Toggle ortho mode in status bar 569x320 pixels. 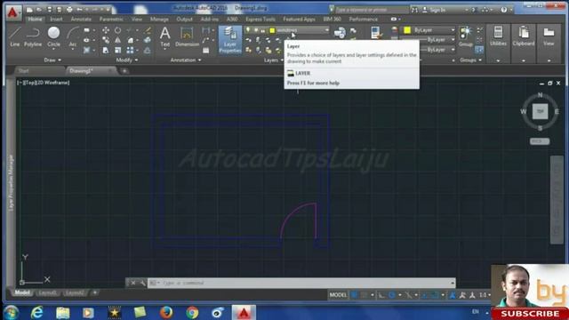pyautogui.click(x=381, y=295)
